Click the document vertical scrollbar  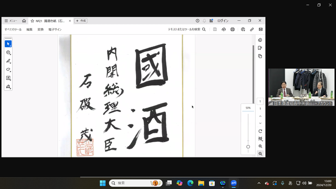click(x=253, y=74)
